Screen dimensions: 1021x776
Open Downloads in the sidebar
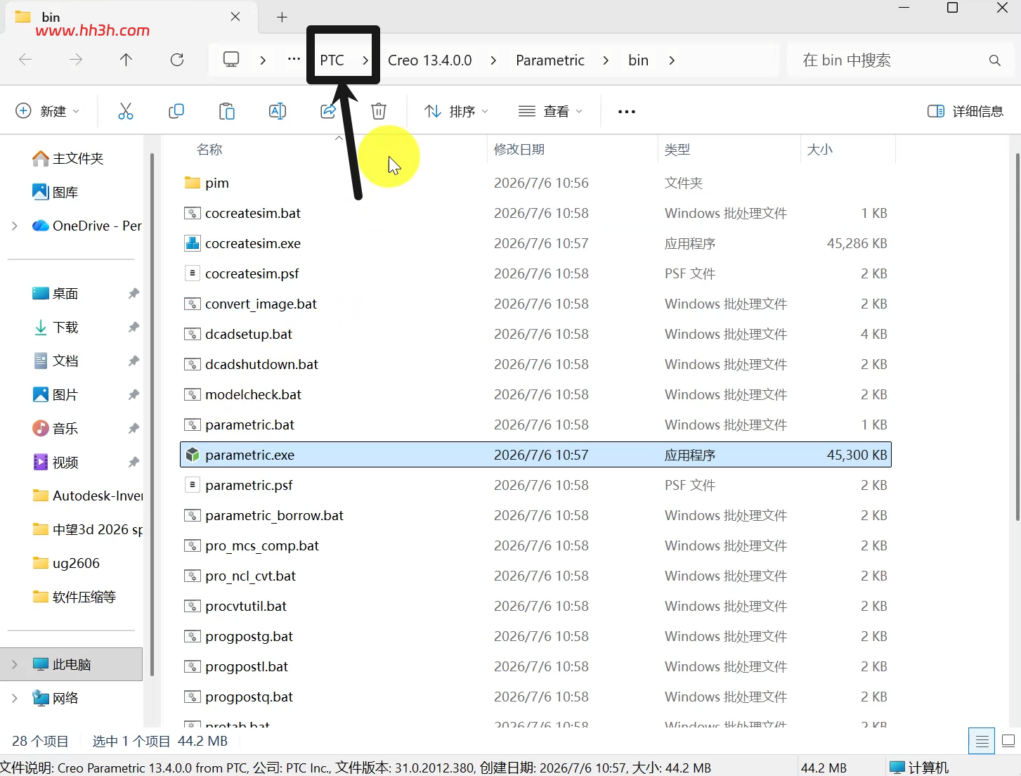[x=56, y=327]
